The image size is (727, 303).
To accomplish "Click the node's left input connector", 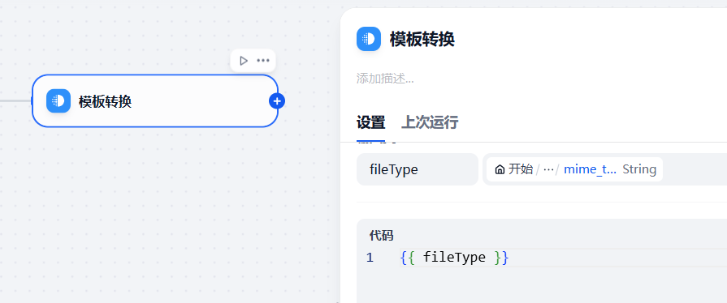I will (x=32, y=100).
